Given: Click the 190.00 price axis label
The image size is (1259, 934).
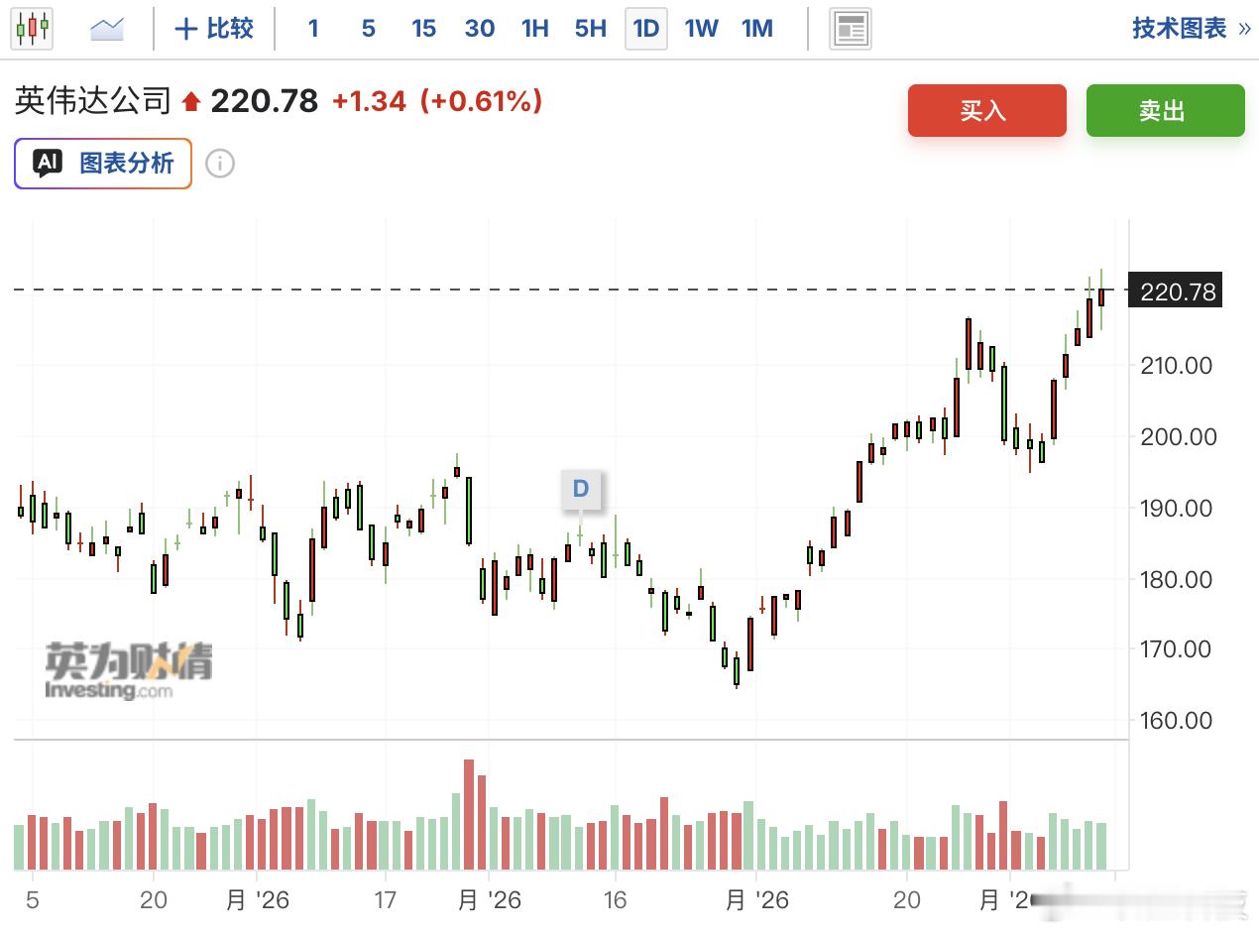Looking at the screenshot, I should (x=1177, y=509).
